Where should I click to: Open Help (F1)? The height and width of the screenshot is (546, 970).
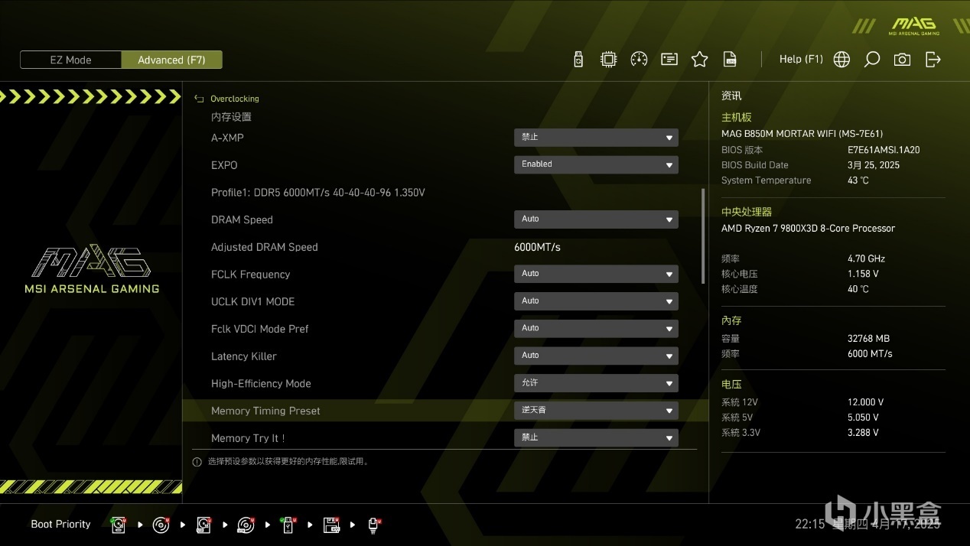801,59
